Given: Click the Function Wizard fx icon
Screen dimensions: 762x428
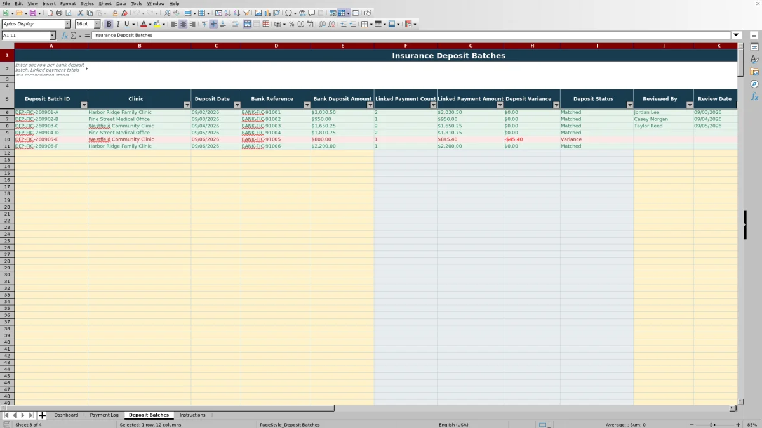Looking at the screenshot, I should (x=65, y=36).
